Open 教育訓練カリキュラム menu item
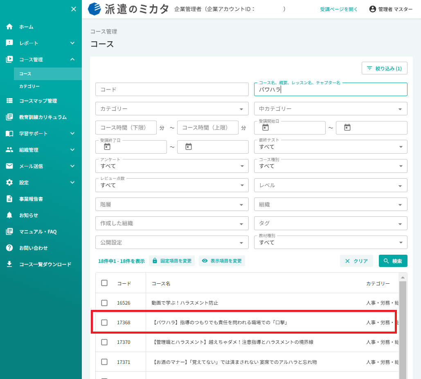421x379 pixels. pos(41,117)
